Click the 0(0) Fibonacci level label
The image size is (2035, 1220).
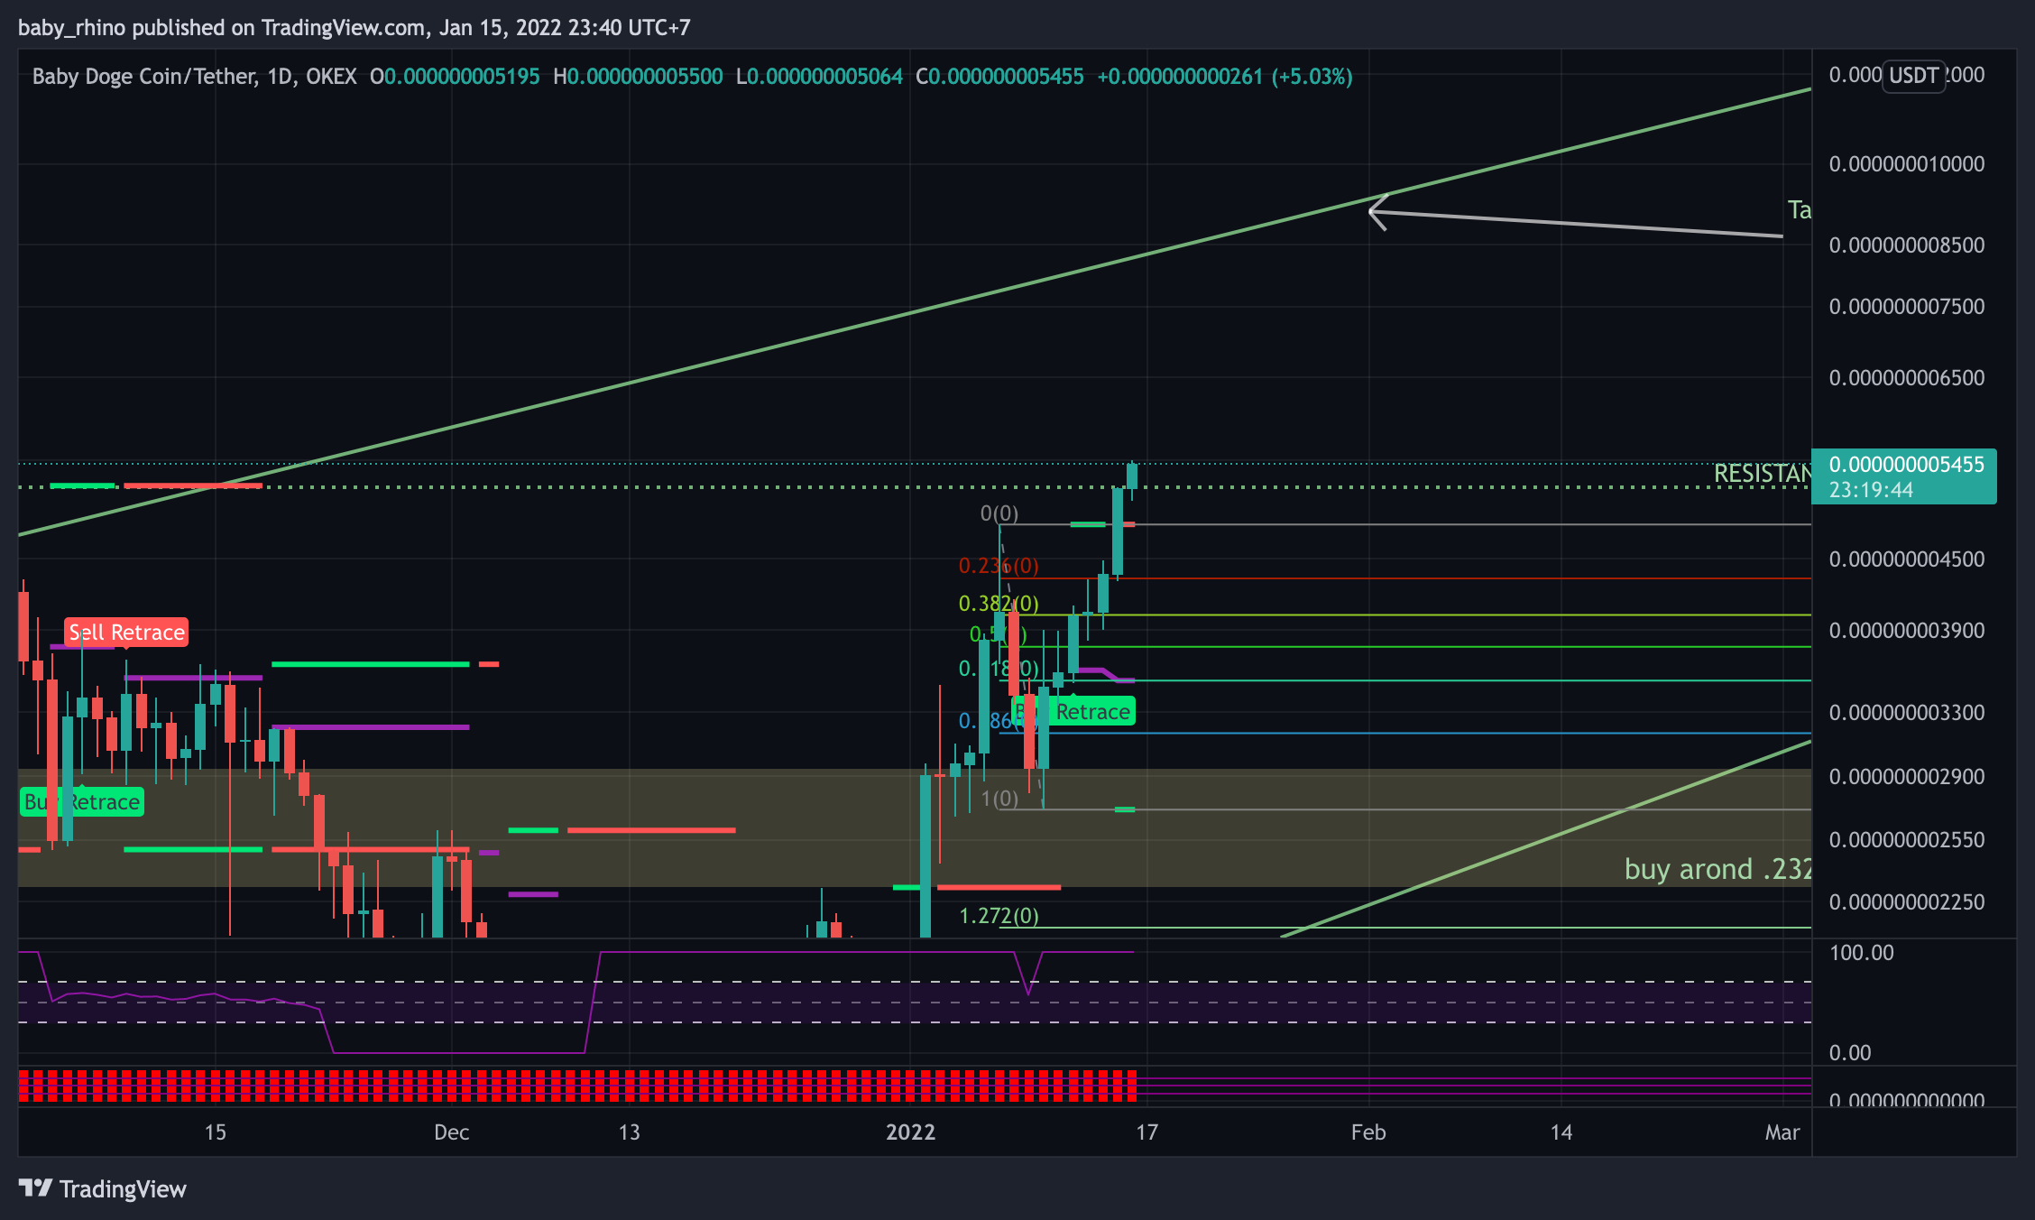999,513
